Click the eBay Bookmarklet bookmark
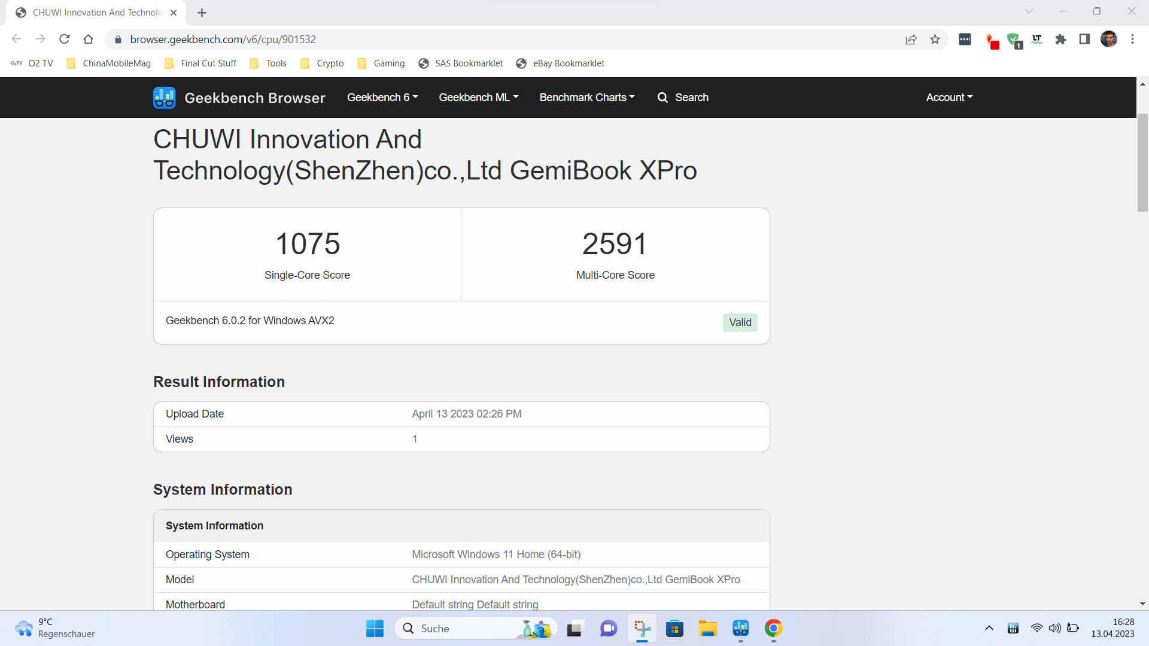The height and width of the screenshot is (646, 1149). click(x=560, y=63)
